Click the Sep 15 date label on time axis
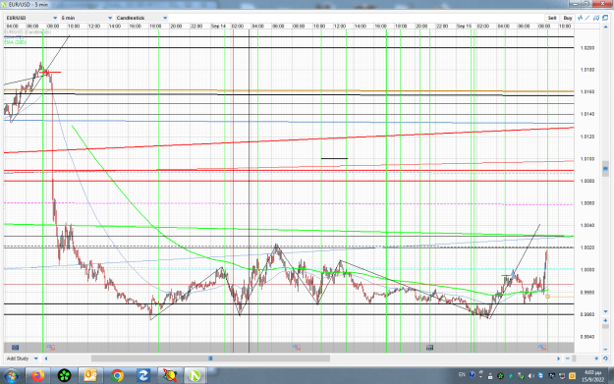The height and width of the screenshot is (384, 614). click(464, 27)
